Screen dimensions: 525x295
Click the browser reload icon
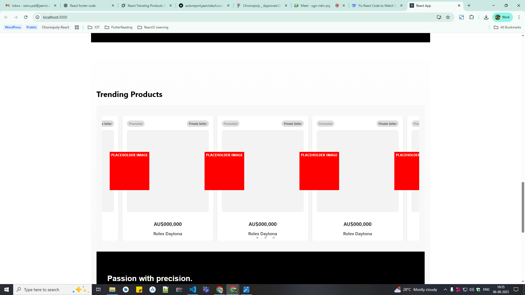(26, 17)
